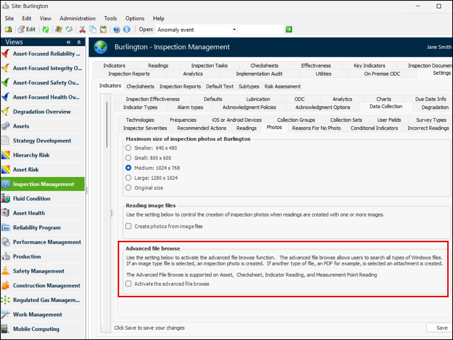Click the green refresh toolbar icon
This screenshot has height=340, width=453.
(x=46, y=29)
